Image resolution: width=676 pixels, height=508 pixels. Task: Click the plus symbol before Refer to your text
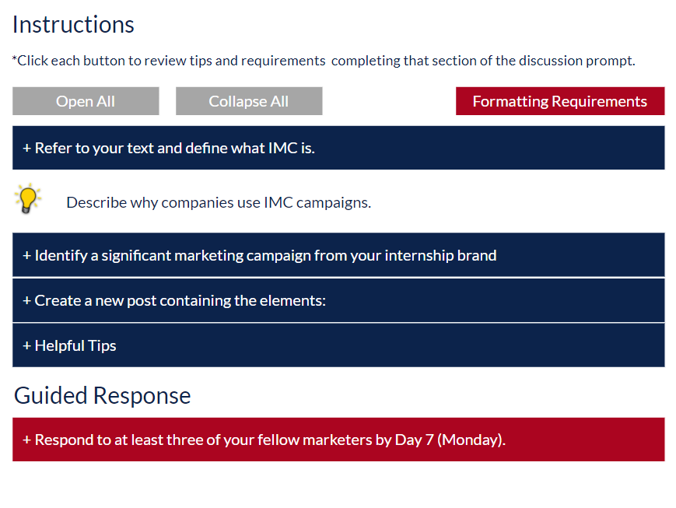[x=26, y=149]
